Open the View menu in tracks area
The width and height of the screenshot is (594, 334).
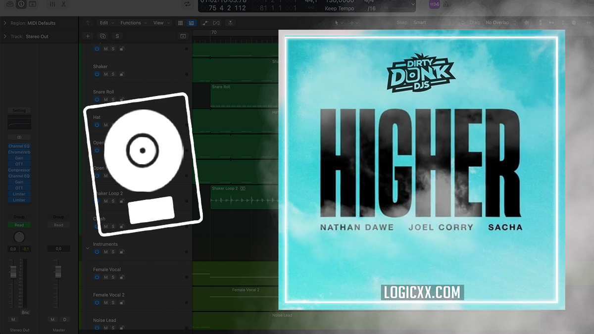point(158,23)
